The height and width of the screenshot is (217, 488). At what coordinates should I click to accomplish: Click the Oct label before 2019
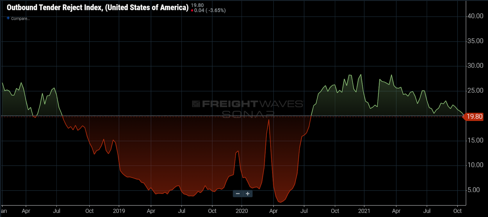coord(89,211)
